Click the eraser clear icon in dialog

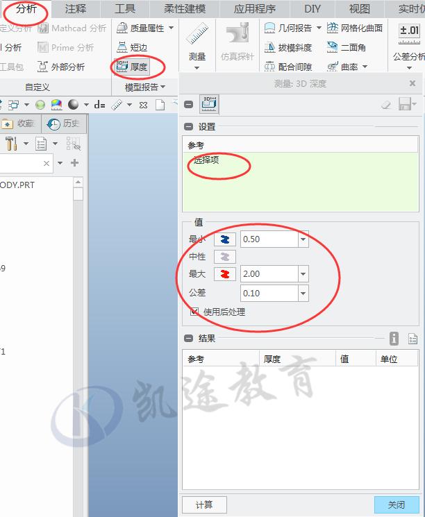386,105
